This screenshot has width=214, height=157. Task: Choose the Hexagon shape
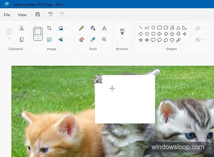(x=153, y=34)
